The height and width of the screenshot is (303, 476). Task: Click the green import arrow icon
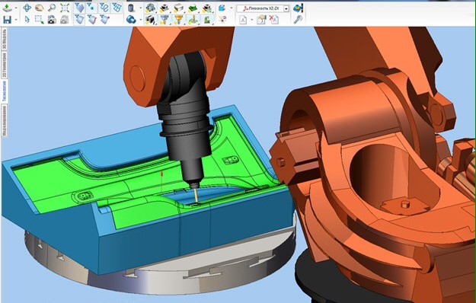[7, 8]
